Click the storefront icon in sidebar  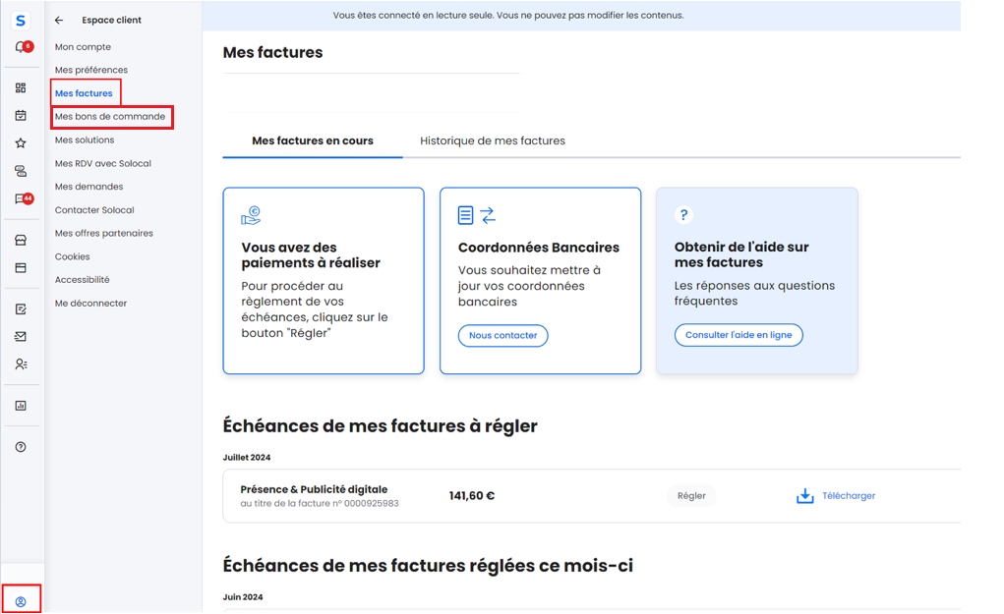[x=21, y=240]
